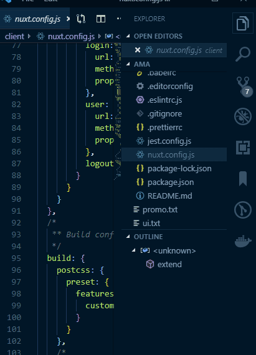This screenshot has width=256, height=355.
Task: Click the Open Changes compare icon
Action: (81, 19)
